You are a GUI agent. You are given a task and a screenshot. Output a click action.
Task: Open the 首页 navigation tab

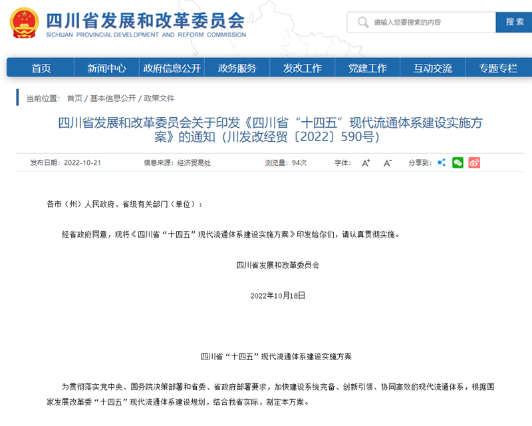coord(41,68)
